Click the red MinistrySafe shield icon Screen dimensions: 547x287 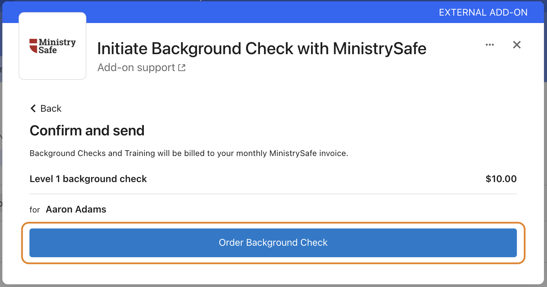[33, 46]
